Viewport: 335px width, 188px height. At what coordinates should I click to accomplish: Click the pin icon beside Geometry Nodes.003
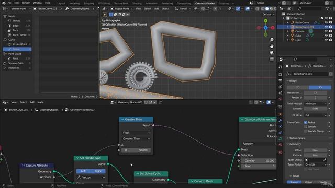pyautogui.click(x=160, y=102)
